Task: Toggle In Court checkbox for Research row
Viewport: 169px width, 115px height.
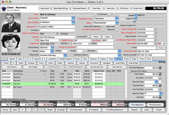Action: [44, 77]
